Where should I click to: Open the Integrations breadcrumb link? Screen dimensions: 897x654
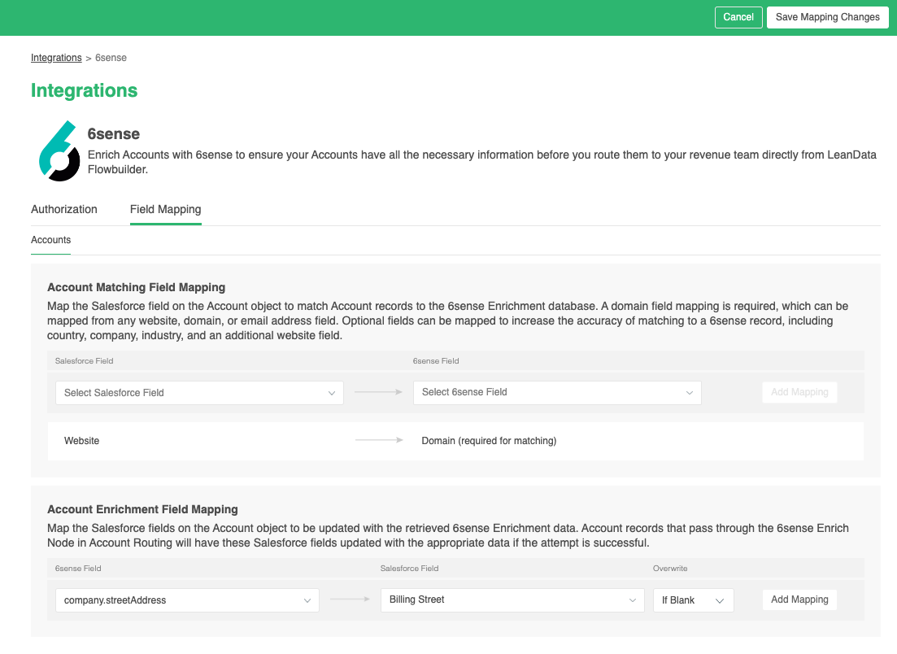coord(56,58)
